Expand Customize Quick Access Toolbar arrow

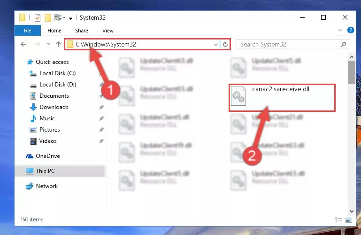71,18
